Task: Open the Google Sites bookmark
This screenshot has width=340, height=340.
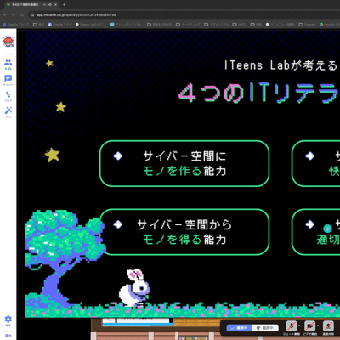Action: [x=59, y=25]
